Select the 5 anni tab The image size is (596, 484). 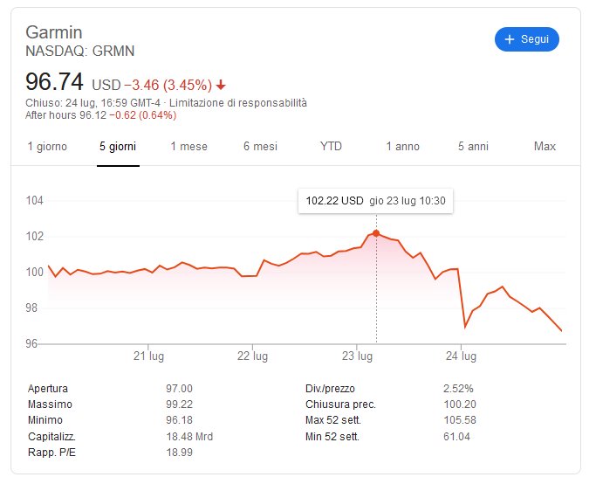click(x=473, y=147)
